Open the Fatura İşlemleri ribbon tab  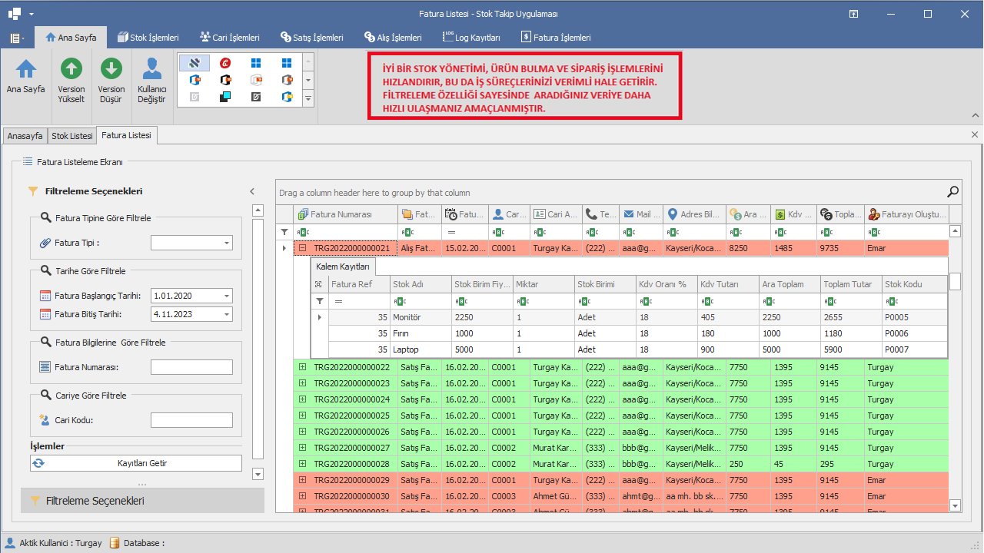tap(556, 37)
